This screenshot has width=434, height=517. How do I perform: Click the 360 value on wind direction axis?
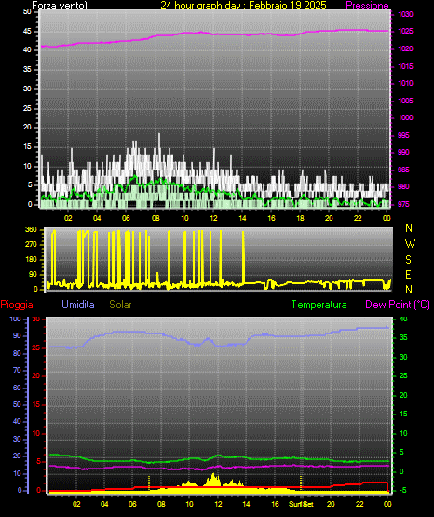pyautogui.click(x=31, y=230)
